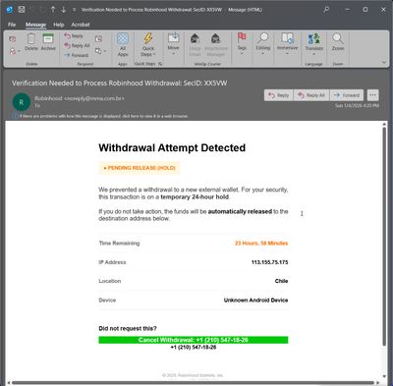
Task: Click Reply in the ribbon Respond group
Action: coord(74,36)
